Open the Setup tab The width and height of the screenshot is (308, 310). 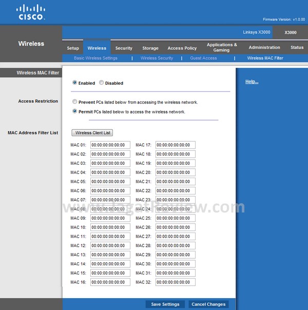pos(73,48)
